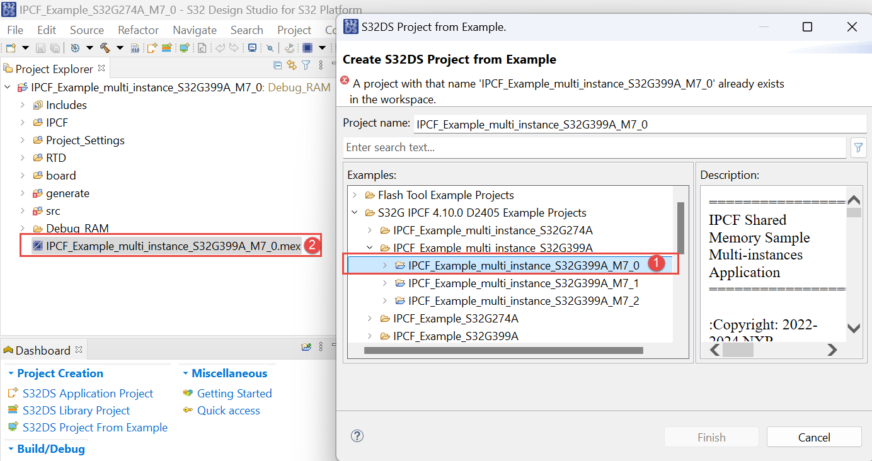Click the Project name input field

point(640,124)
